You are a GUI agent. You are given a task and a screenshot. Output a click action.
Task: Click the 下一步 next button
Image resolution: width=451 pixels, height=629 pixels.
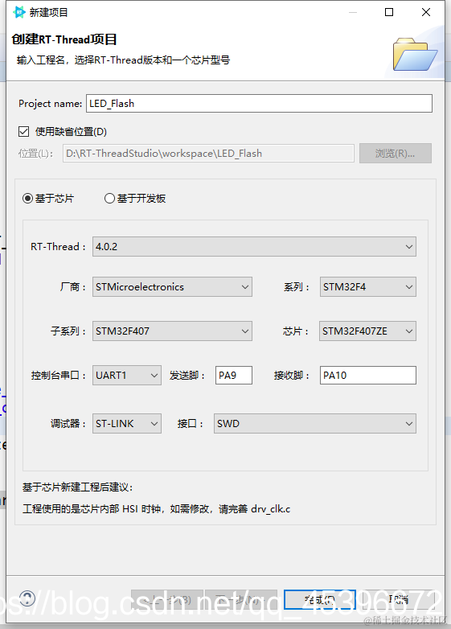[x=241, y=600]
